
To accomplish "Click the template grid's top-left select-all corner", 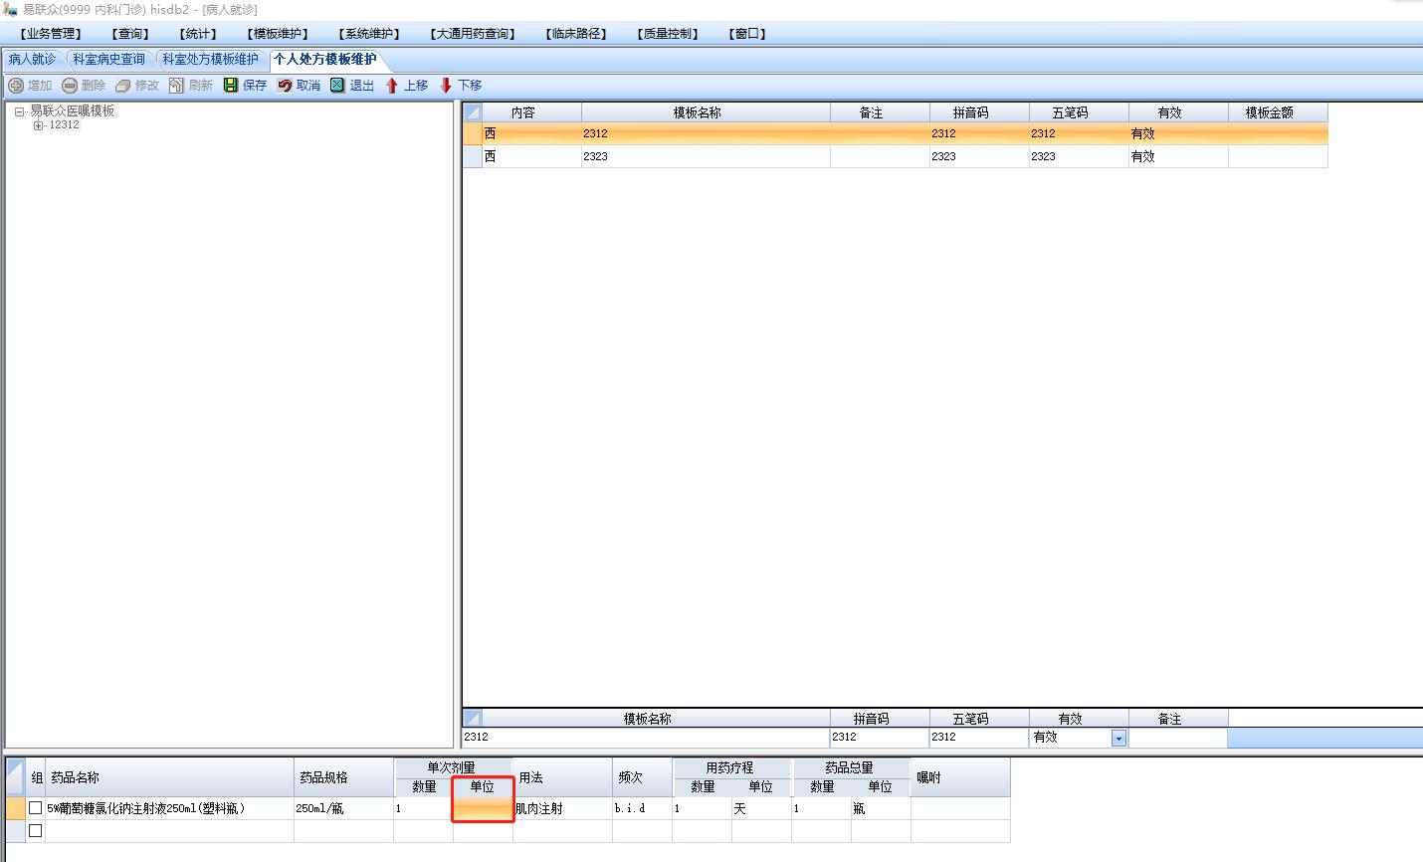I will (x=473, y=112).
